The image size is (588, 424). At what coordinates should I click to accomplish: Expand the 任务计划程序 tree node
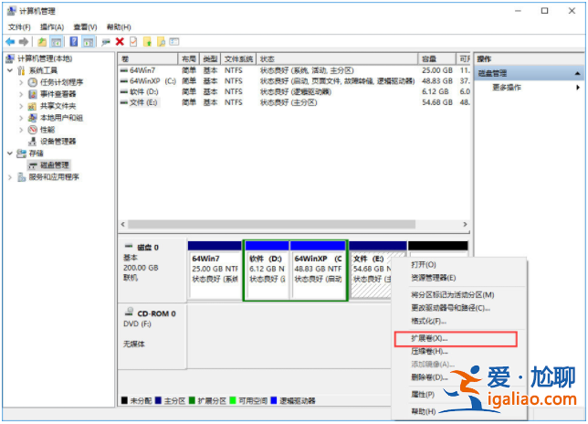(x=21, y=82)
